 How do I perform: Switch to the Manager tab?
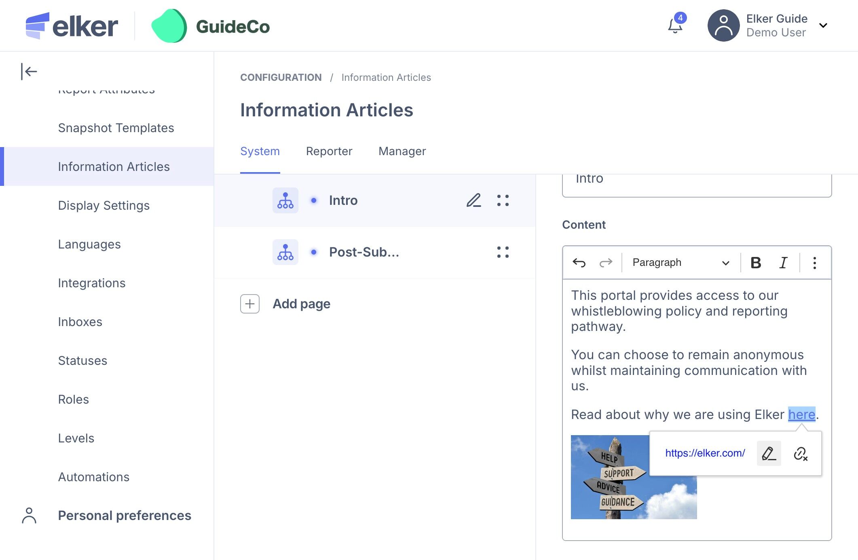402,151
